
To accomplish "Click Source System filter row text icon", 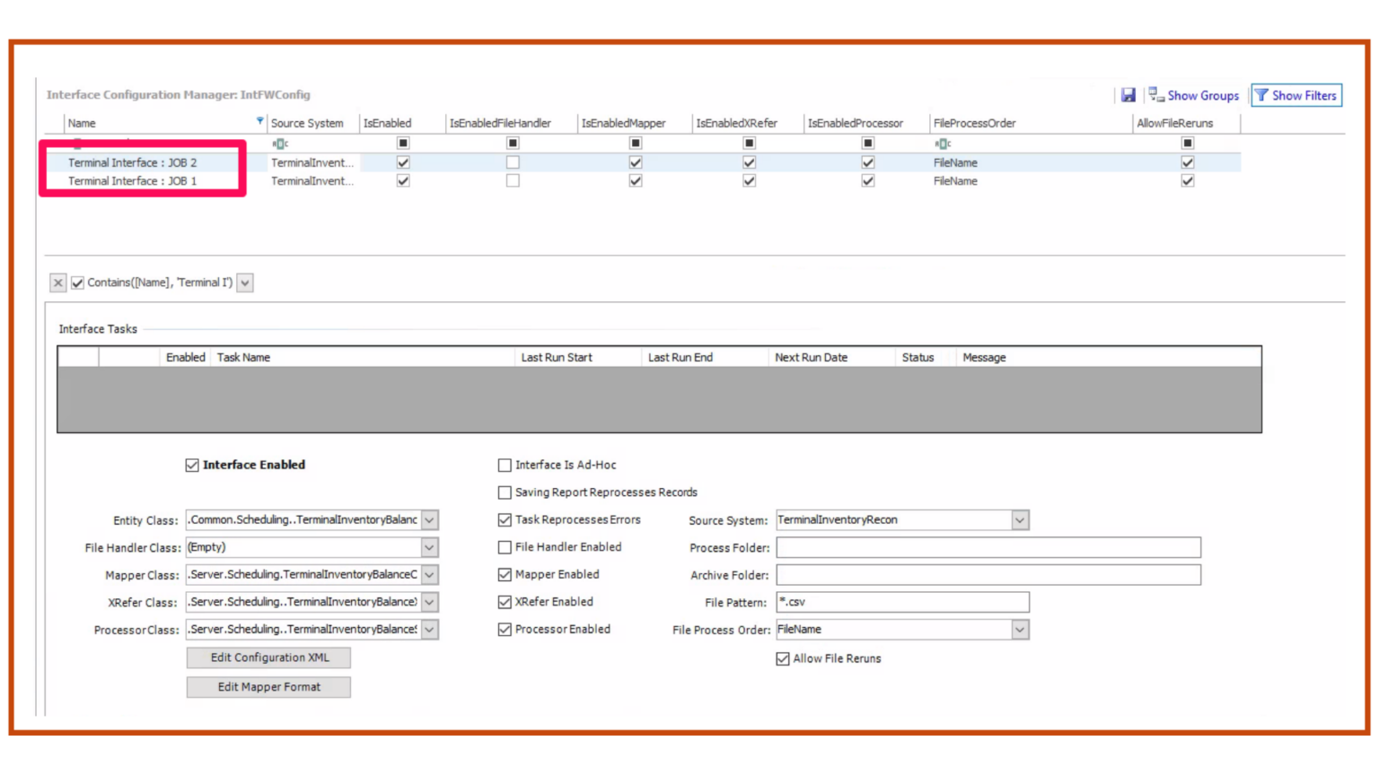I will [280, 144].
